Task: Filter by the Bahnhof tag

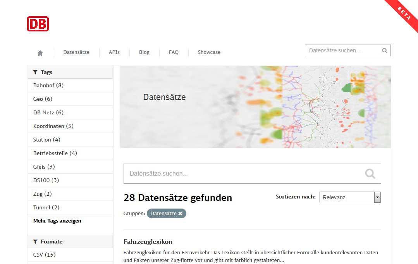Action: point(48,85)
